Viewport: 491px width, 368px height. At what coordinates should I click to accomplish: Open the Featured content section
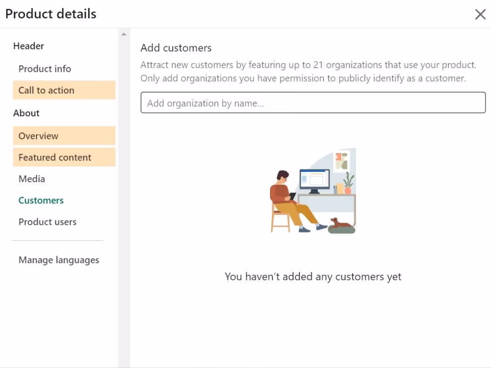[x=55, y=157]
